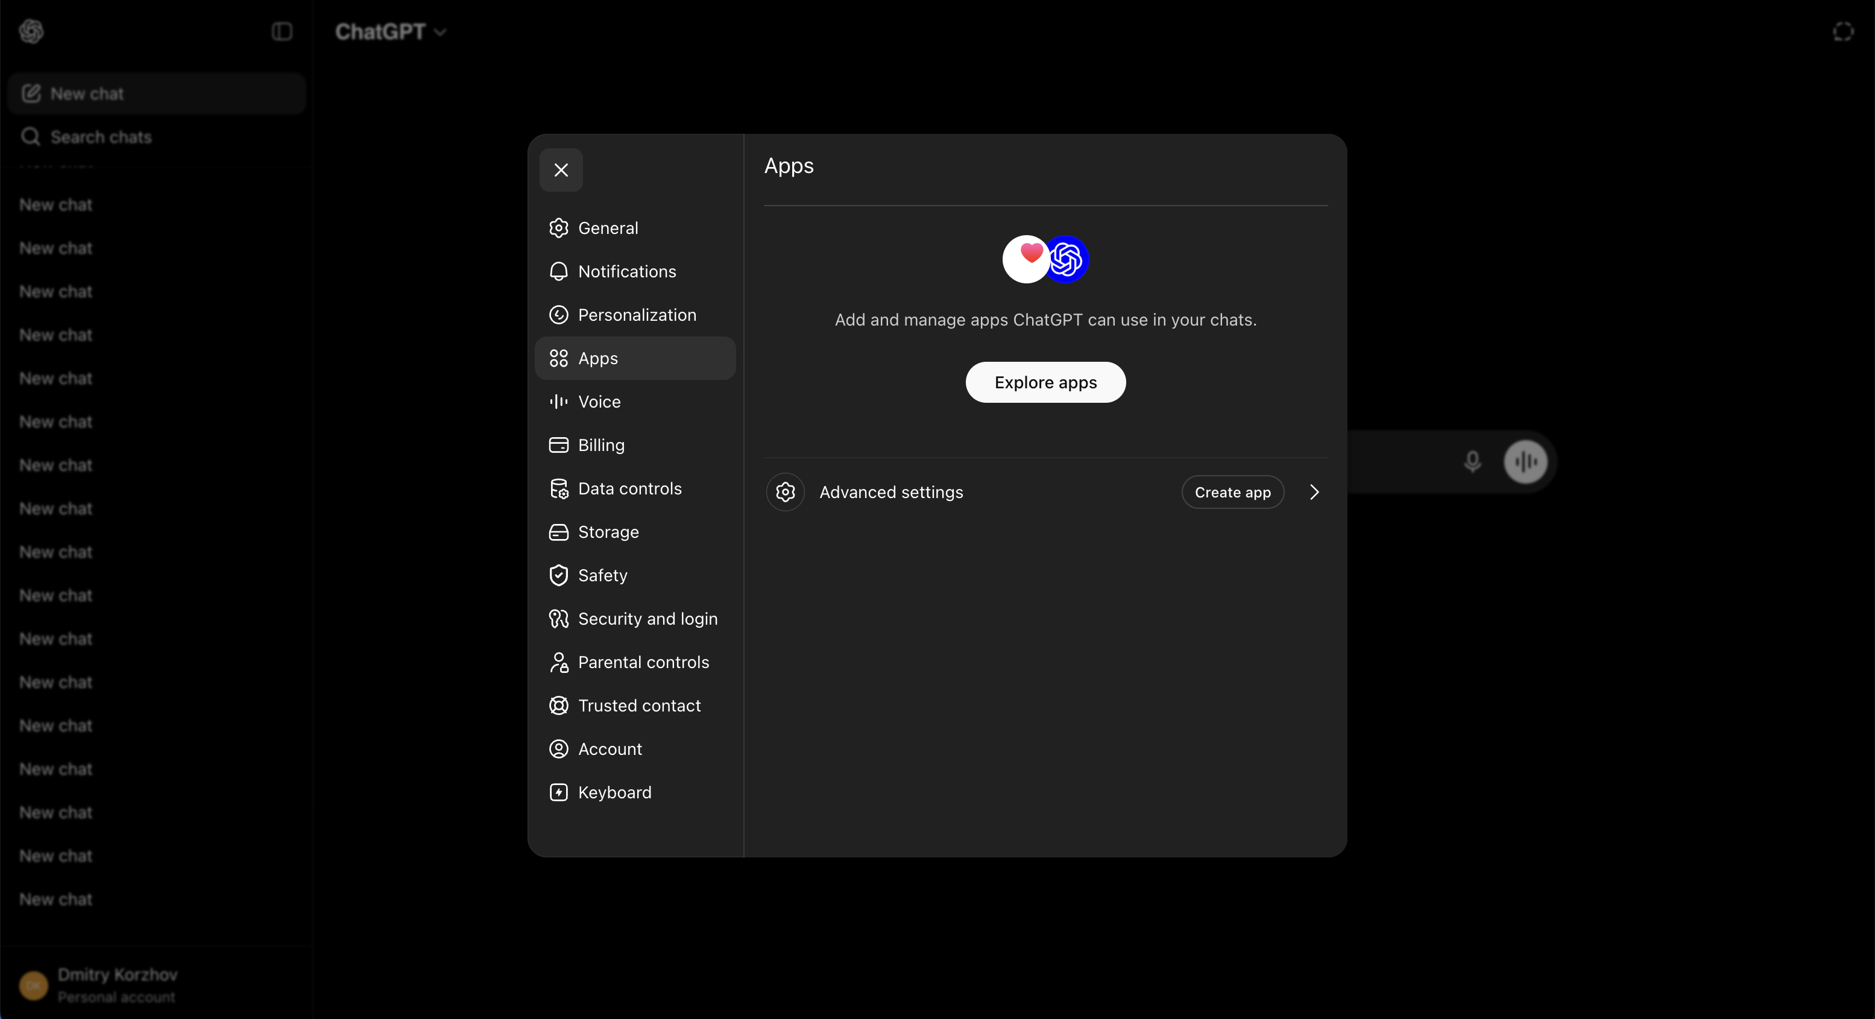Click the New chat compose icon
Viewport: 1875px width, 1019px height.
tap(31, 93)
